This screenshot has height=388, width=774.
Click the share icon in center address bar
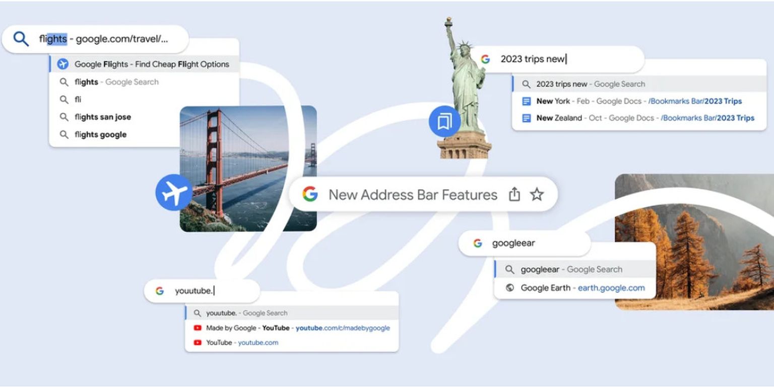coord(514,194)
